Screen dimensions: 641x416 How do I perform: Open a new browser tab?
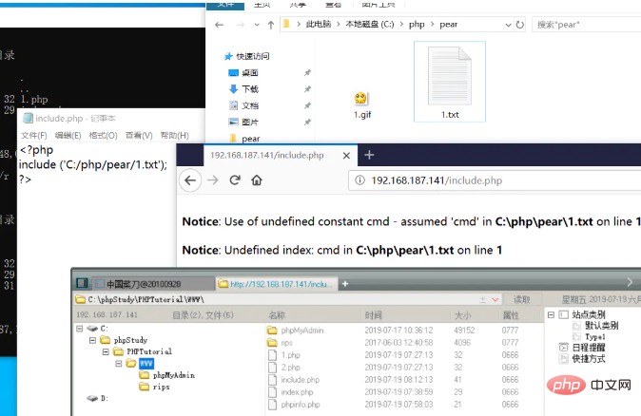coord(369,155)
